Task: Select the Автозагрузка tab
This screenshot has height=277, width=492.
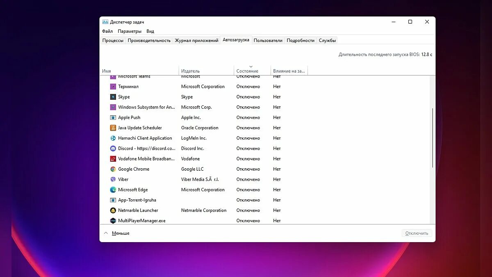Action: pyautogui.click(x=236, y=40)
